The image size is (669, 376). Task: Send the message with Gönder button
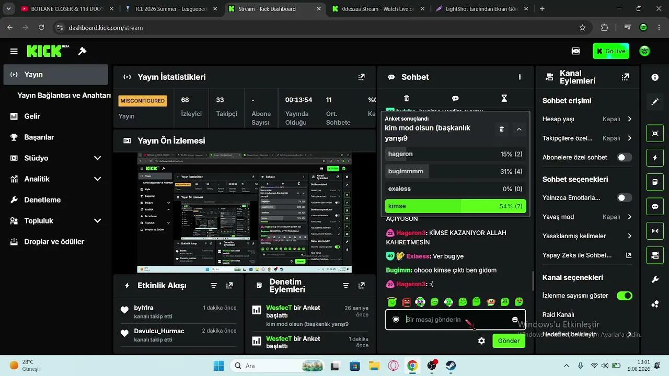click(x=509, y=341)
